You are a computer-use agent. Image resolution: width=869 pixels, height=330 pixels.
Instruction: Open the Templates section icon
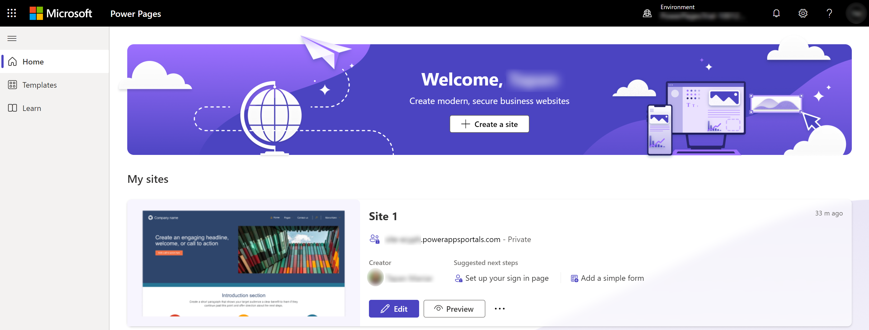(x=12, y=85)
